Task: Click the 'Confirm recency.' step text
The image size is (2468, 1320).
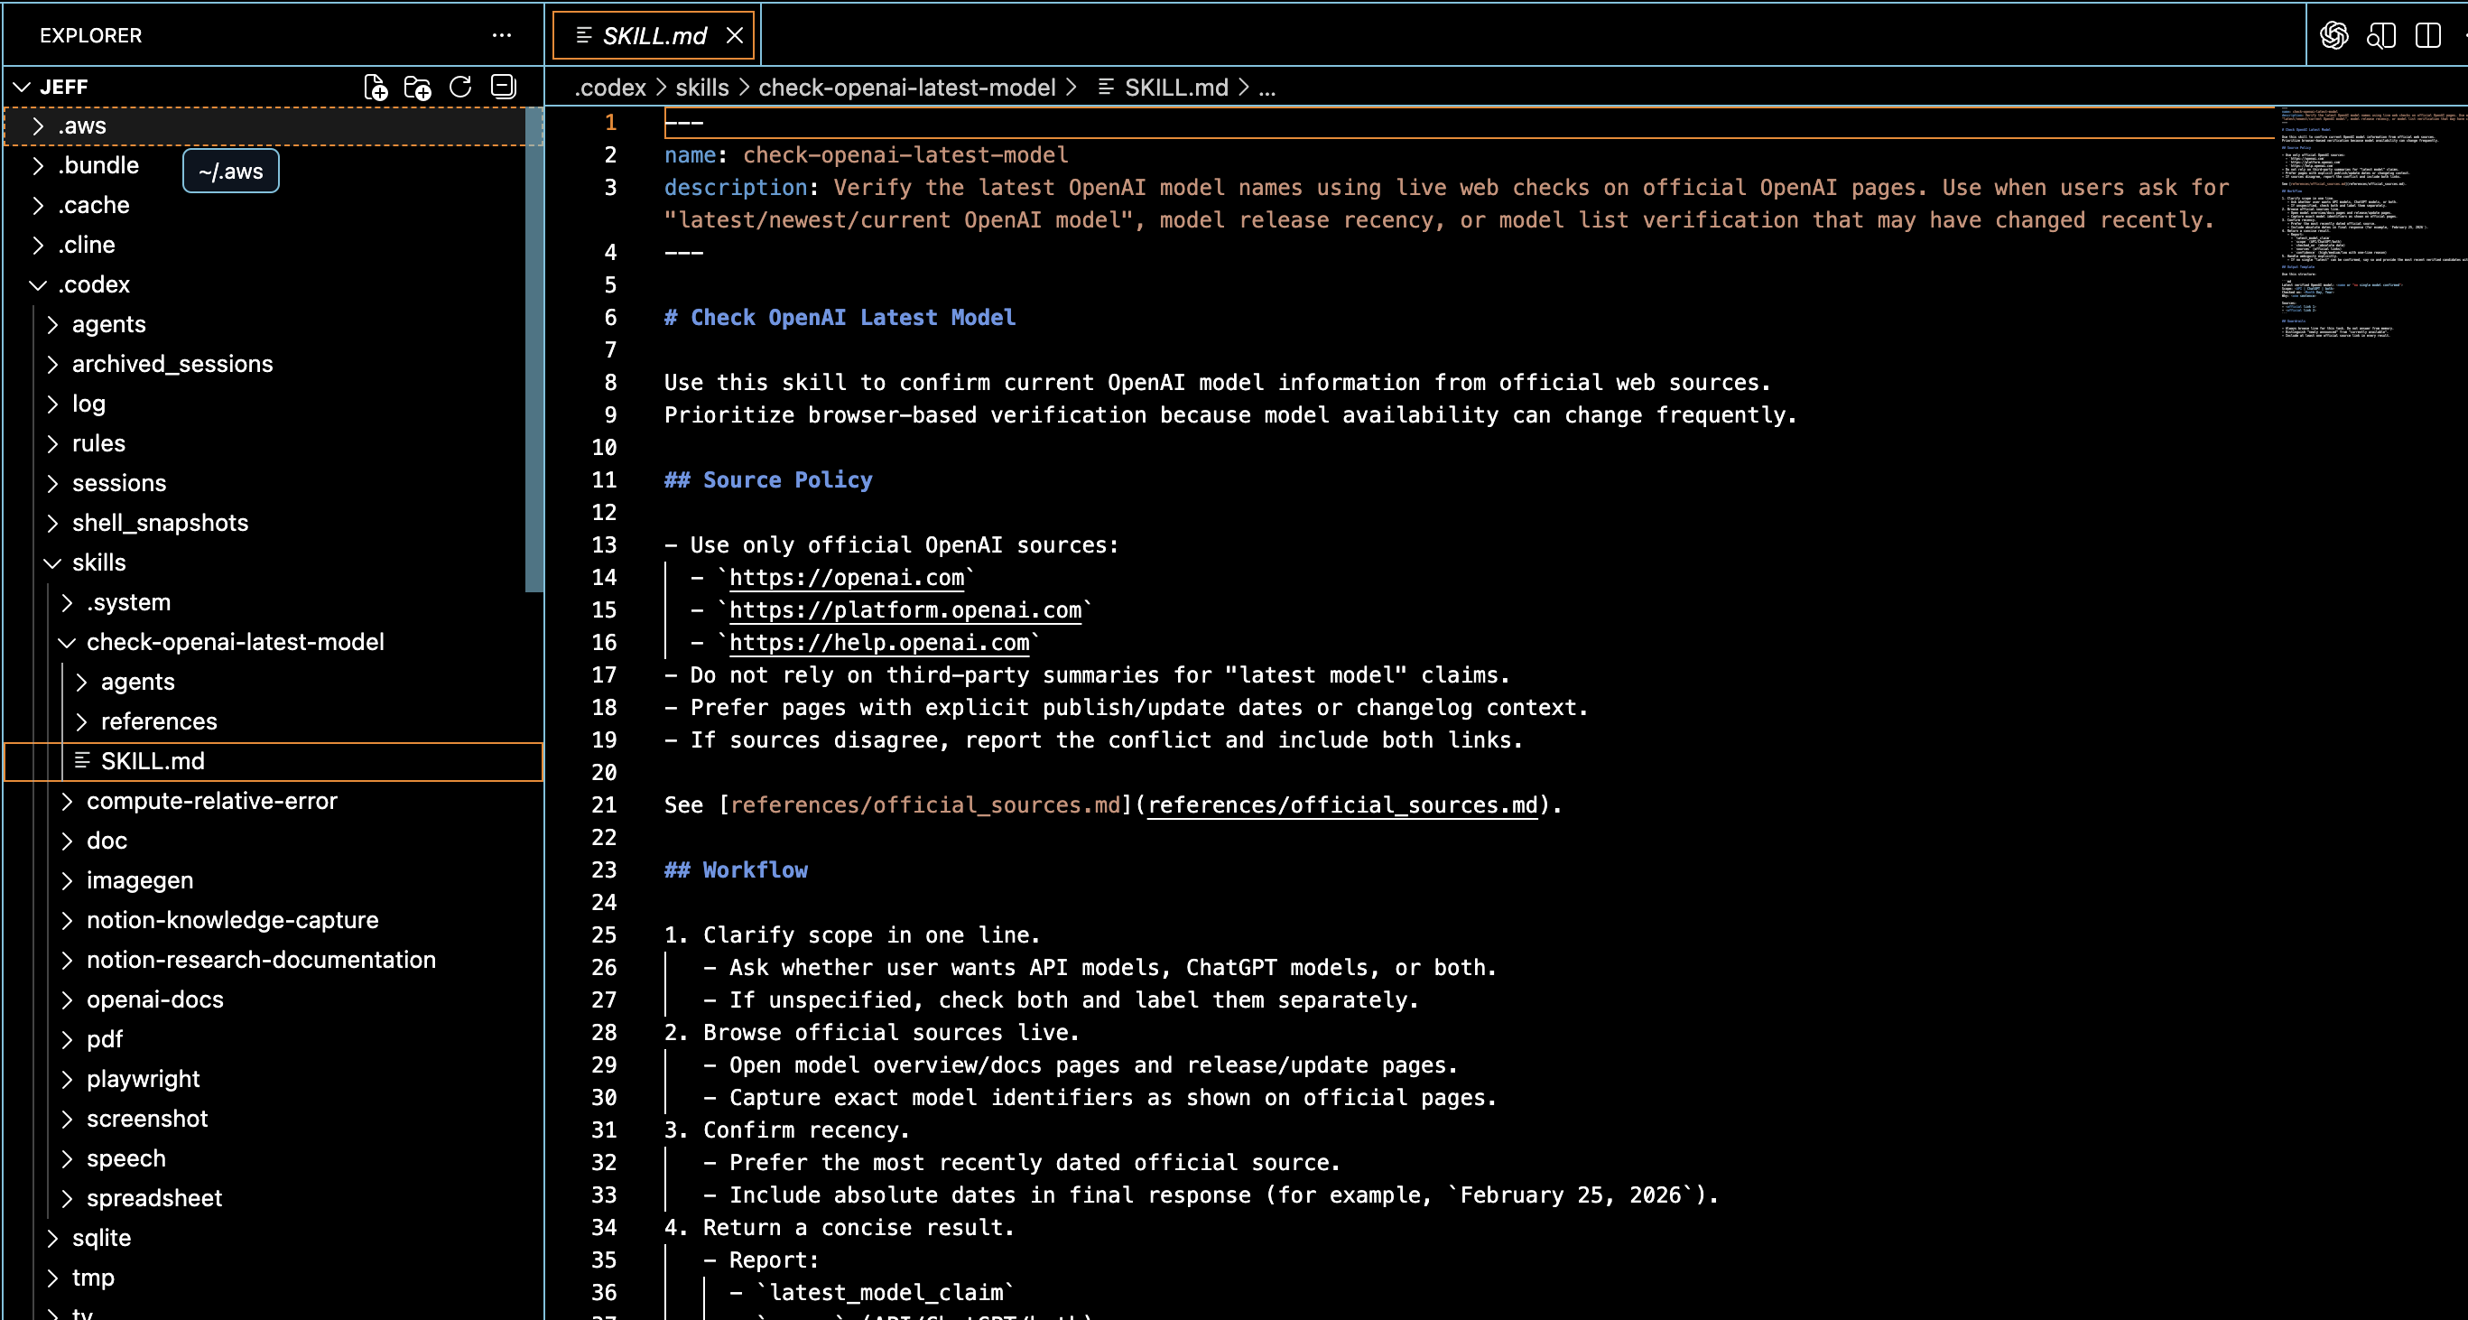Action: pyautogui.click(x=806, y=1130)
